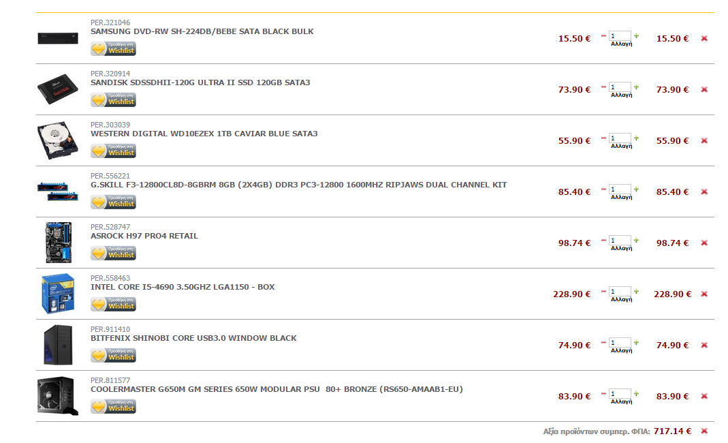Delete the Intel Core i5-4690 row
This screenshot has width=728, height=443.
coord(704,294)
